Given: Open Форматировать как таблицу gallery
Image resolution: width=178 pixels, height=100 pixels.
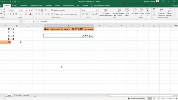Looking at the screenshot, I should [x=119, y=12].
